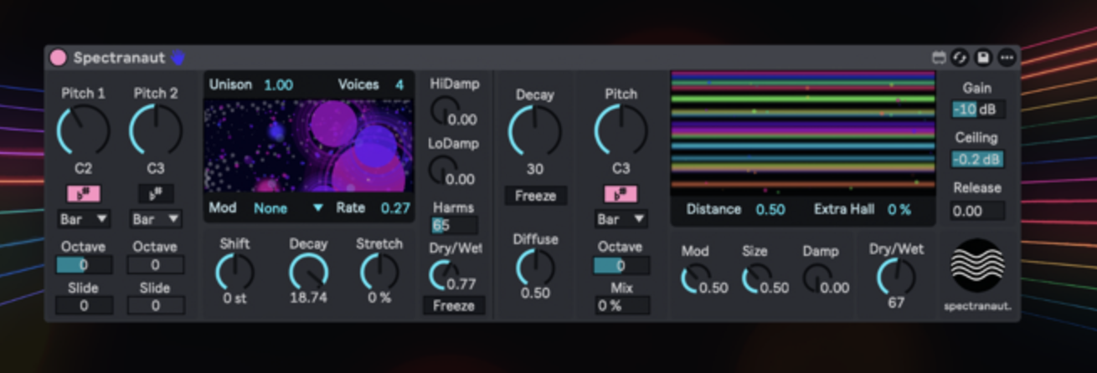Viewport: 1097px width, 373px height.
Task: Click the C2 note label under Pitch 1
Action: point(83,169)
